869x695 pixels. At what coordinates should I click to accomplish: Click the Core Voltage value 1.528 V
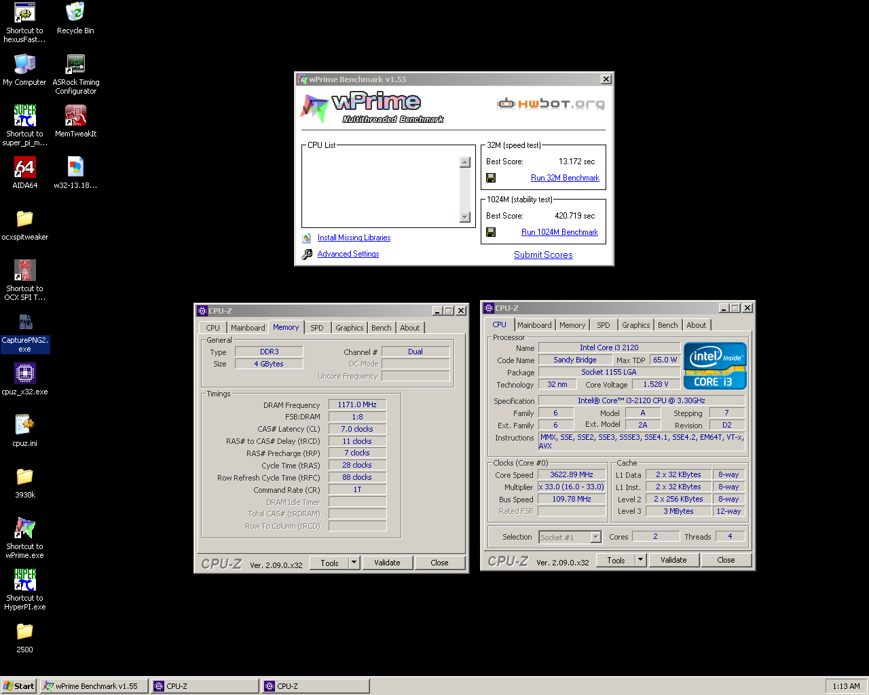coord(656,384)
